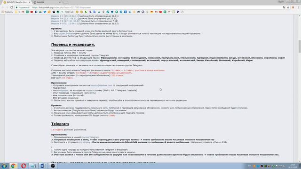Open the Сервисы apps bookmark
Screen dimensions: 301x169
coord(8,12)
